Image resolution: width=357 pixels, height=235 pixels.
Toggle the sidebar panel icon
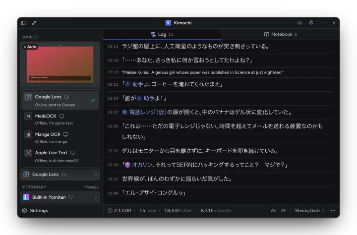point(23,23)
